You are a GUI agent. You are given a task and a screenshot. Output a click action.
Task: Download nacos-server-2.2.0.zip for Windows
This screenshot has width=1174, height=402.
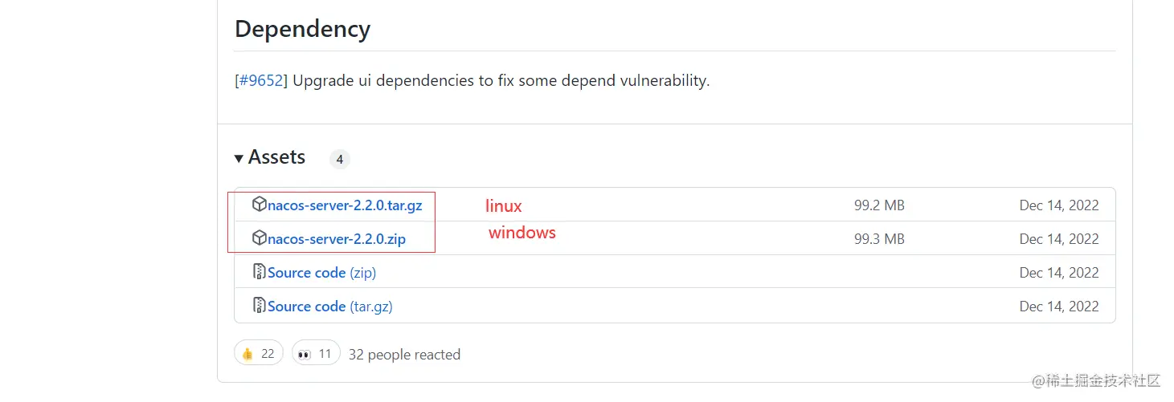pyautogui.click(x=337, y=239)
